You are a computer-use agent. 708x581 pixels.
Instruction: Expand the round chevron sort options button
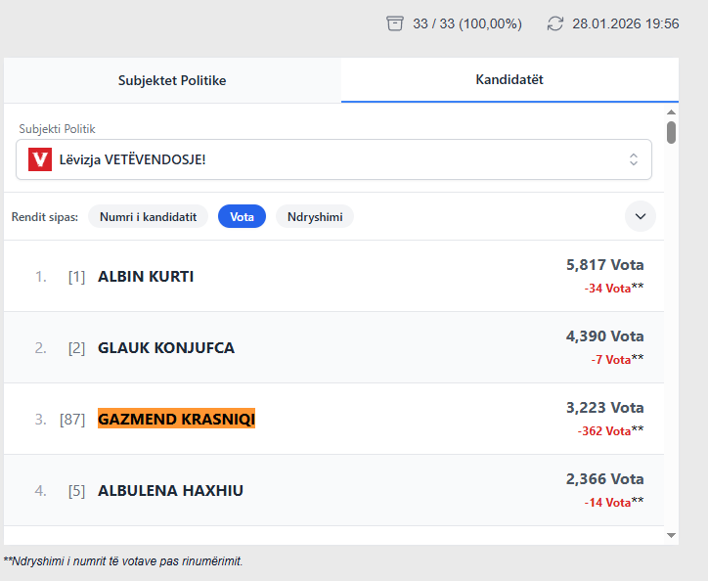pyautogui.click(x=641, y=216)
